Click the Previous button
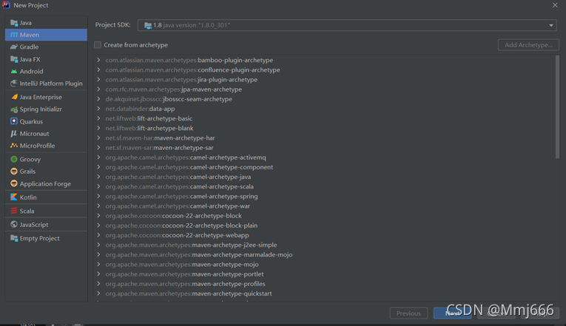 pyautogui.click(x=408, y=313)
